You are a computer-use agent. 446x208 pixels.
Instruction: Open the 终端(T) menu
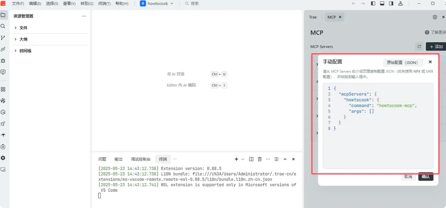pyautogui.click(x=104, y=4)
